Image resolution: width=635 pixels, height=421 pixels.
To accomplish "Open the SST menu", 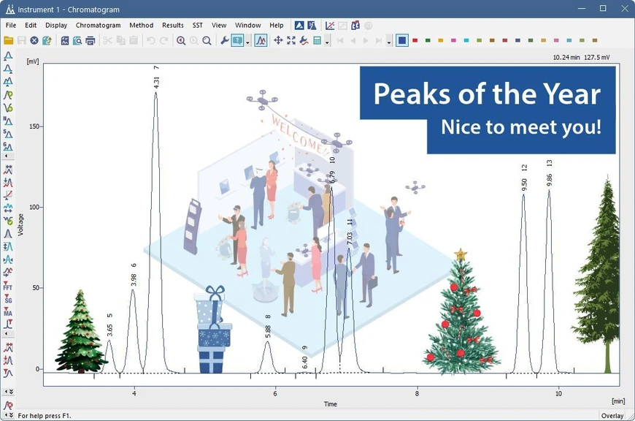I will pyautogui.click(x=197, y=25).
